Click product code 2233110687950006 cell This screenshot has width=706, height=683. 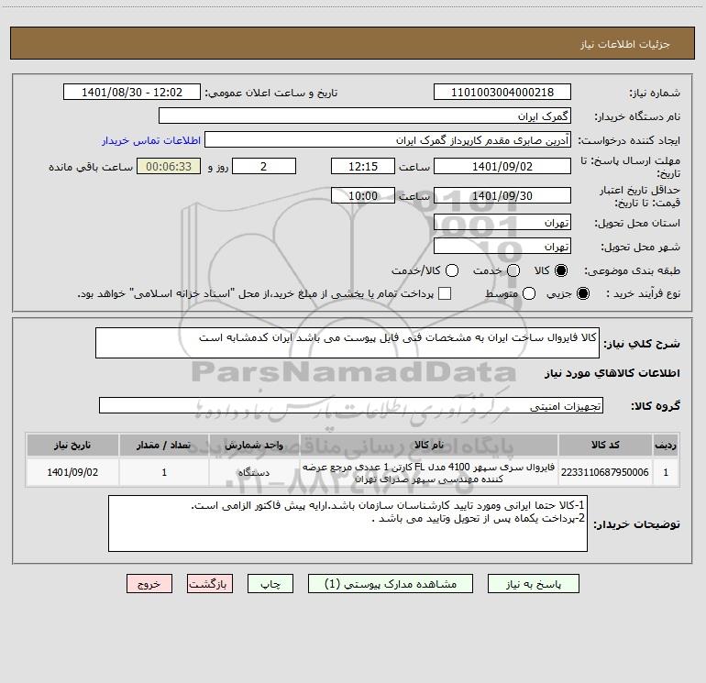click(605, 472)
